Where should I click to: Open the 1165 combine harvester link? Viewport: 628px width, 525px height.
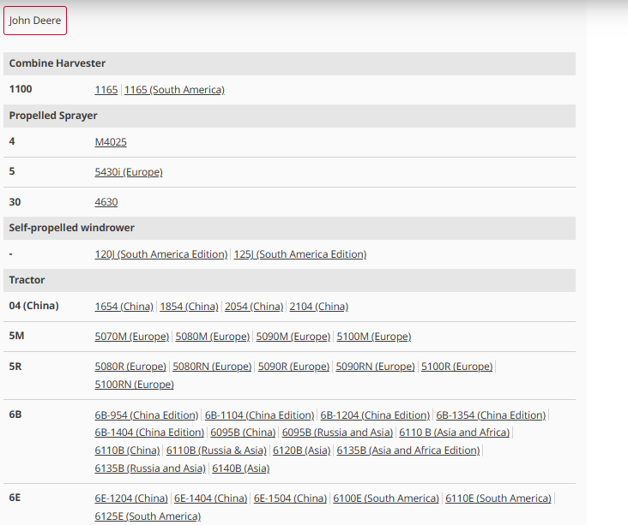click(x=106, y=90)
